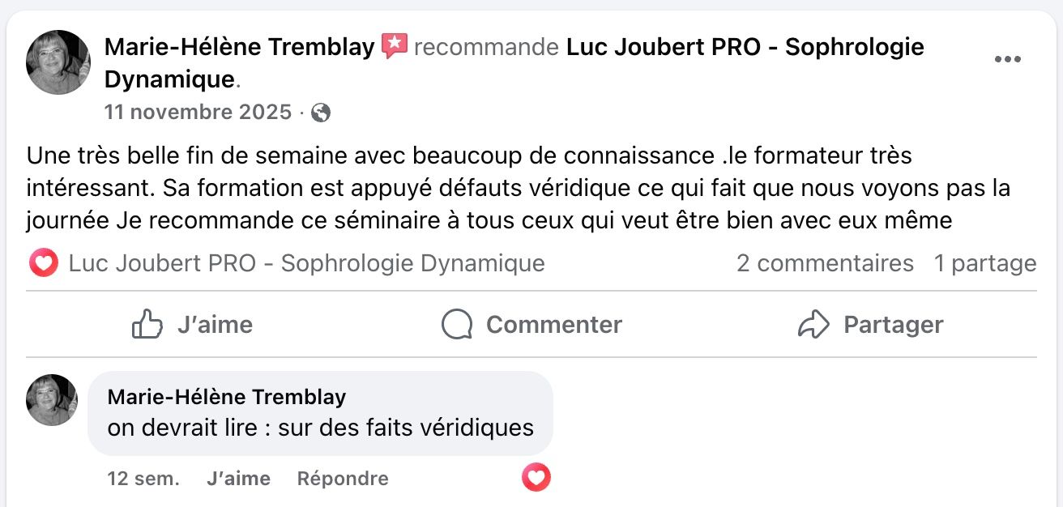Viewport: 1063px width, 507px height.
Task: Like the comment with J'aime
Action: 238,479
